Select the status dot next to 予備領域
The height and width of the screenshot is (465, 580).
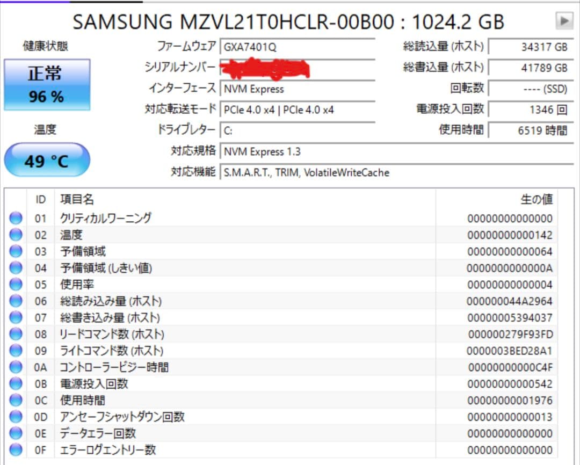click(x=16, y=251)
